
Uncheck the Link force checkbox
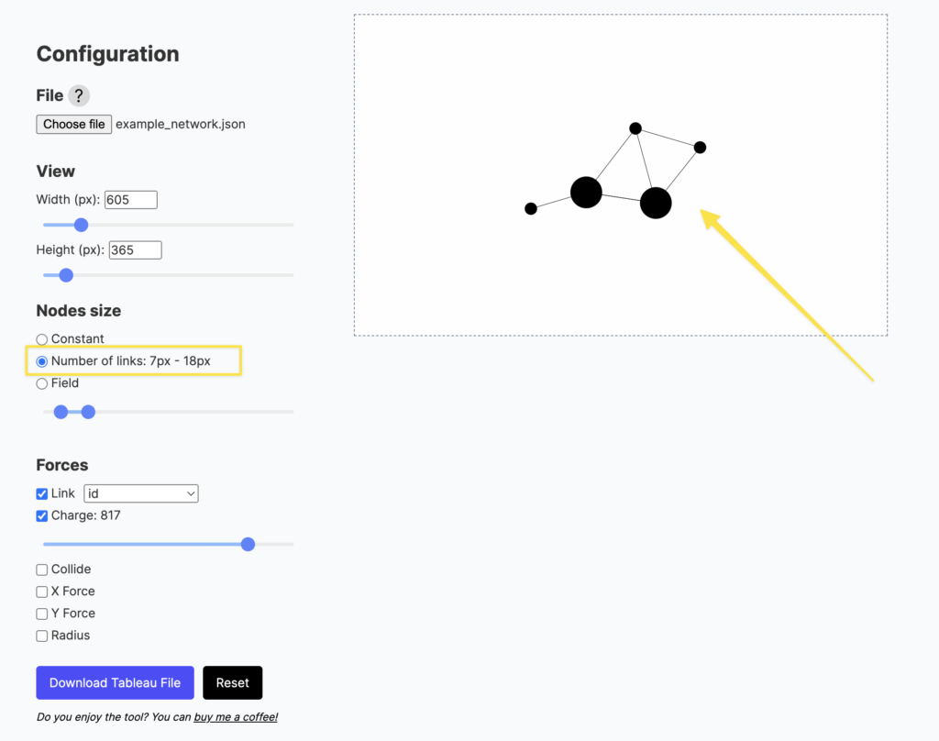[42, 493]
